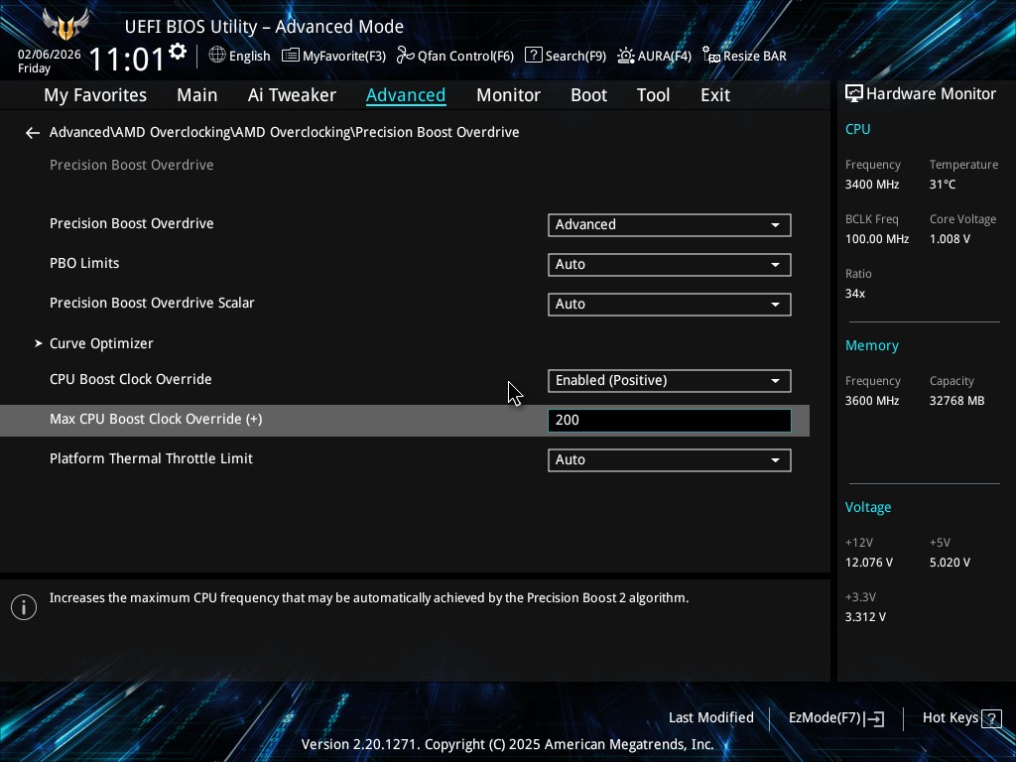Screen dimensions: 1016x762
Task: Switch to the Main tab
Action: [197, 95]
